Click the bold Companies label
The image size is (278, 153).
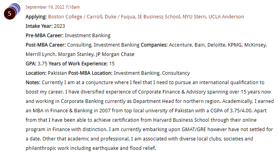(154, 45)
